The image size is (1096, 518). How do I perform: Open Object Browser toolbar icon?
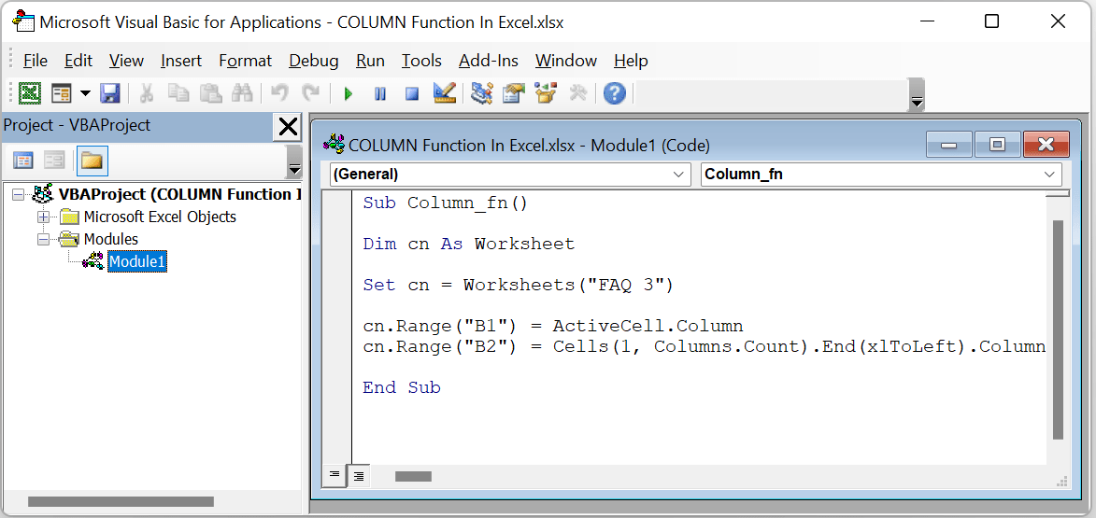[546, 92]
